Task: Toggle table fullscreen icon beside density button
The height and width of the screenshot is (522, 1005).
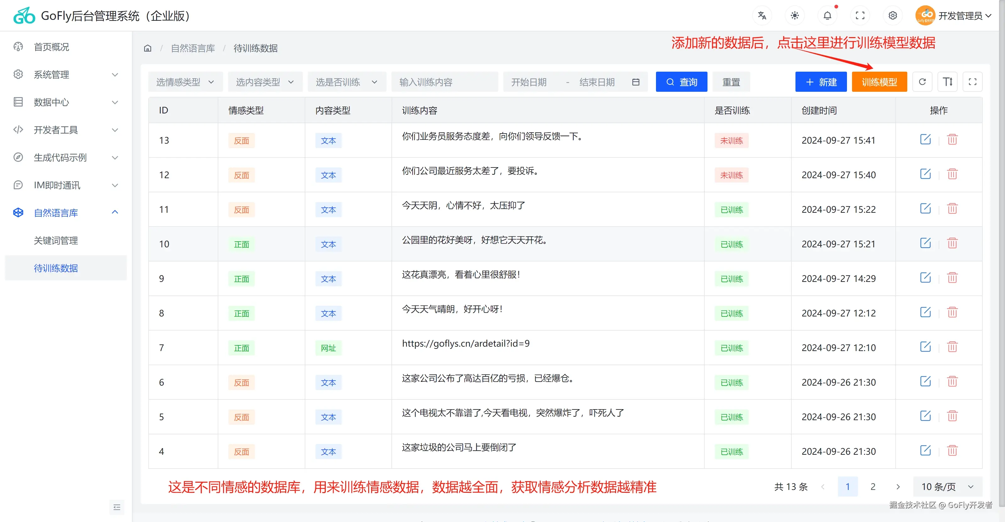Action: tap(972, 82)
